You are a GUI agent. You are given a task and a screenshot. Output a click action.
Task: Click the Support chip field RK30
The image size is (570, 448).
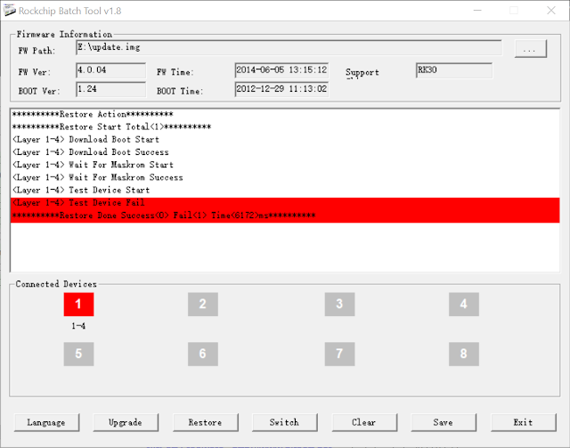pyautogui.click(x=454, y=70)
